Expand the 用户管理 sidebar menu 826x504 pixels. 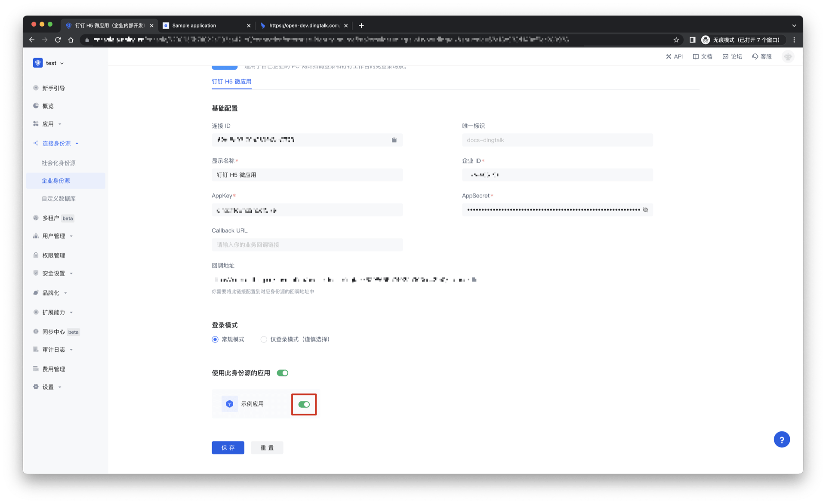tap(54, 236)
